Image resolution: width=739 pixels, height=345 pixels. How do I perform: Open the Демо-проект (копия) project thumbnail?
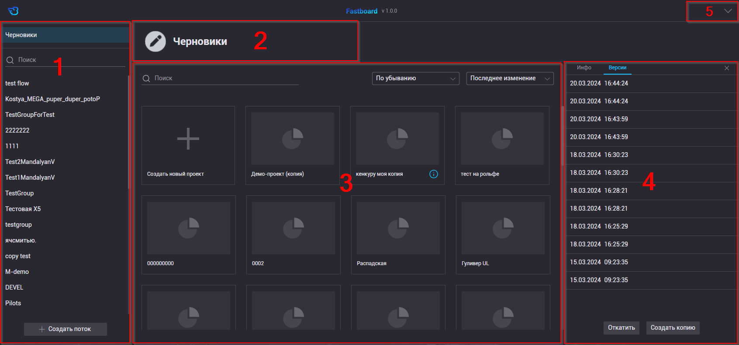click(293, 139)
